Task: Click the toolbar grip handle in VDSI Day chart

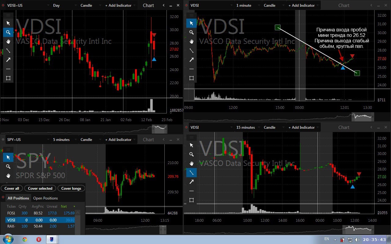Action: pyautogui.click(x=8, y=15)
